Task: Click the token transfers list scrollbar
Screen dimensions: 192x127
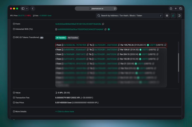Action: coord(178,62)
